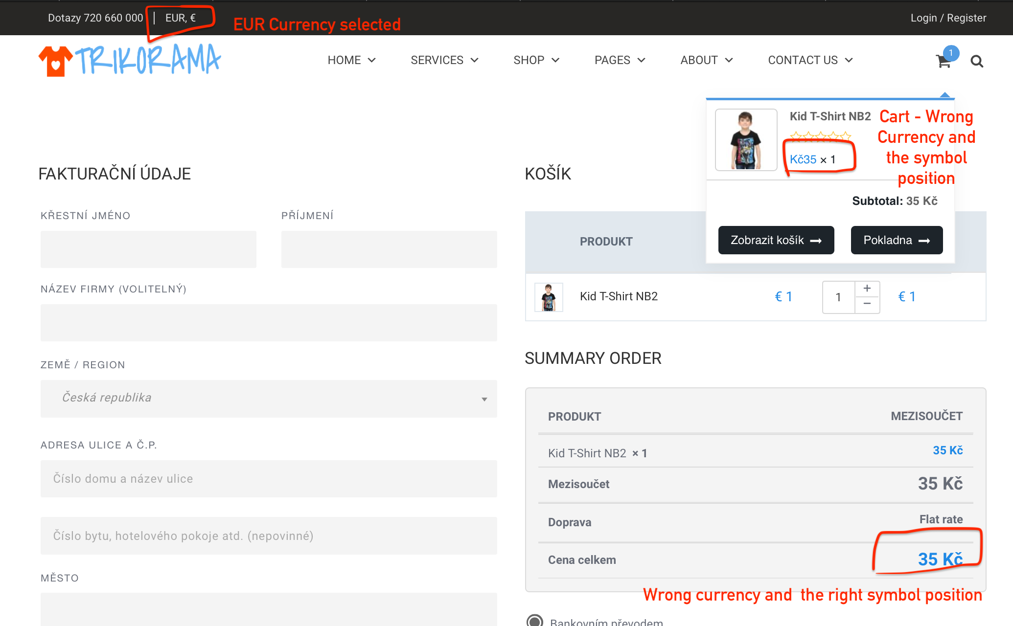The width and height of the screenshot is (1013, 626).
Task: Select Bankovním převodem payment option
Action: pos(534,620)
